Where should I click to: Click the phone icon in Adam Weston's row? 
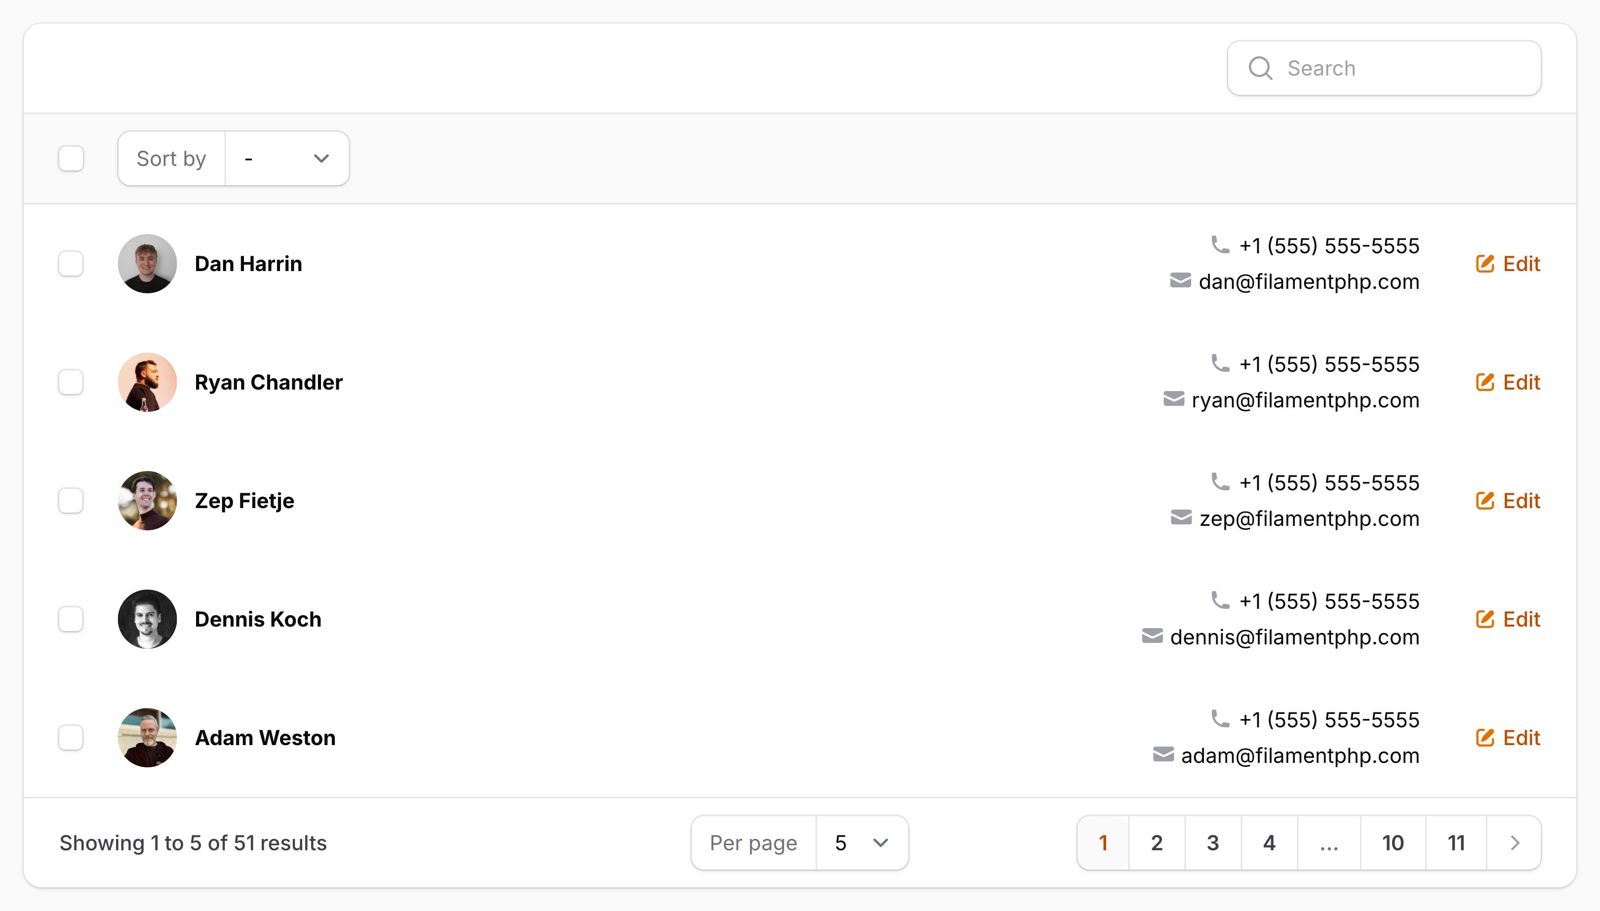tap(1220, 719)
